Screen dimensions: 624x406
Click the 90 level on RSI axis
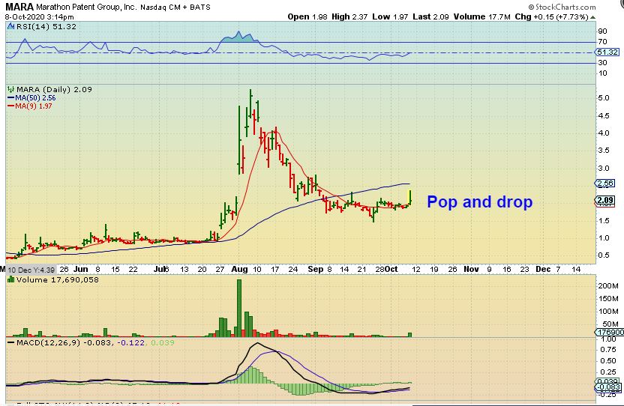pos(602,31)
